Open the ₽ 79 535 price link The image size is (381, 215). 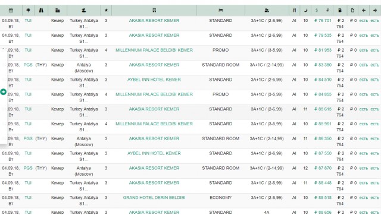[x=323, y=36]
